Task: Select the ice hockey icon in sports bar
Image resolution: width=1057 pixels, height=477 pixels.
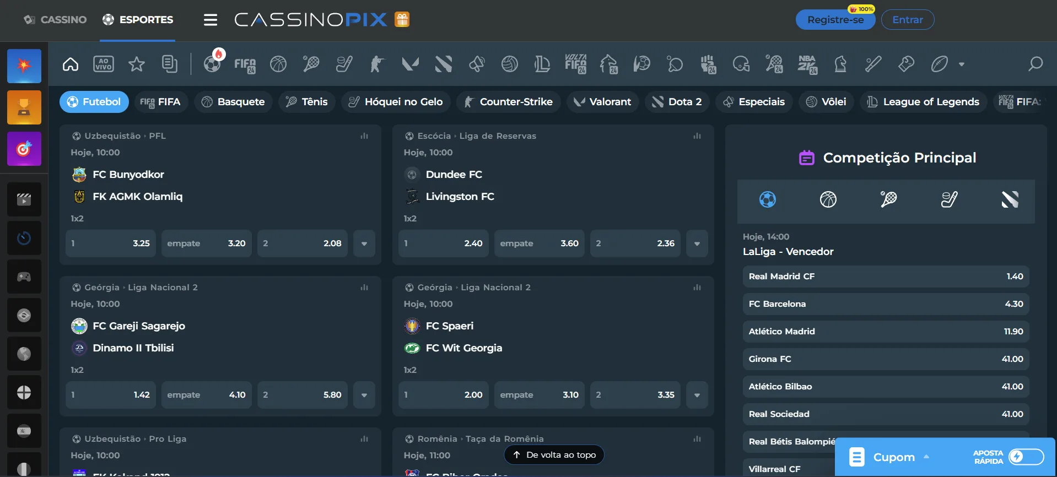Action: click(344, 64)
